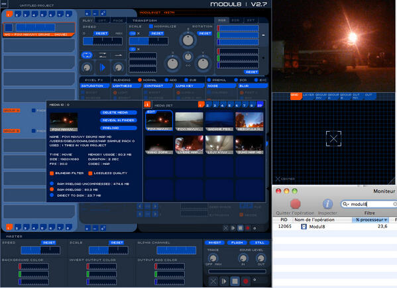Screen dimensions: 397x288
Task: Click the layer play arrow button
Action: click(102, 68)
